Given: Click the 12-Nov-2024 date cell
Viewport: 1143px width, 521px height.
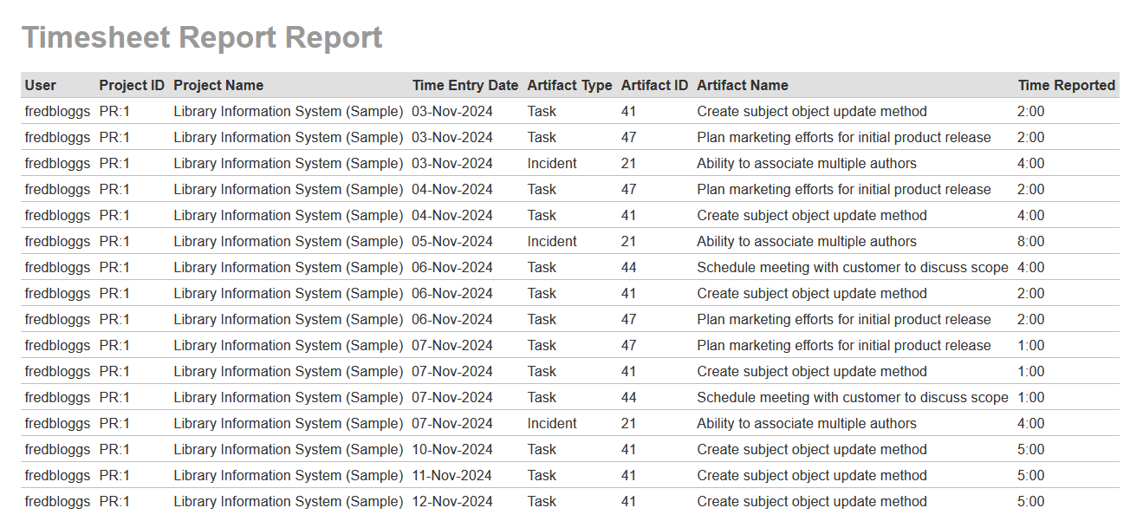Looking at the screenshot, I should click(x=452, y=501).
